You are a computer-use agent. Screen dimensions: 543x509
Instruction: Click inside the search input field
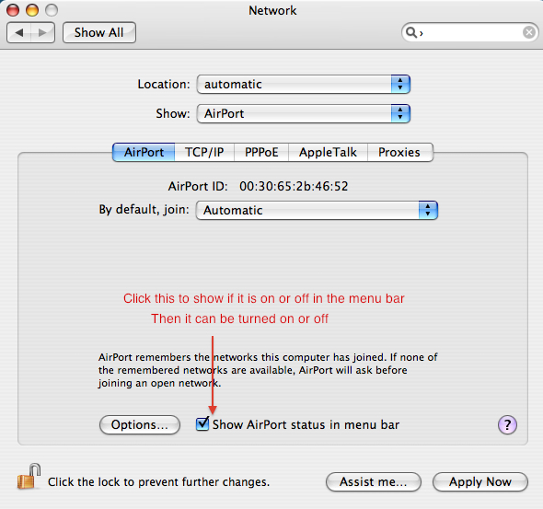pyautogui.click(x=471, y=32)
